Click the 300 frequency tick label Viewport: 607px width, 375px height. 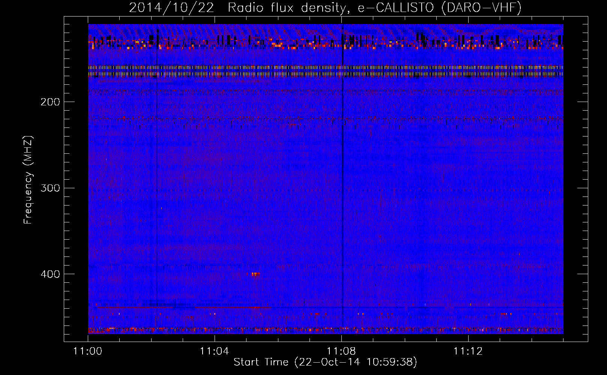[x=50, y=188]
